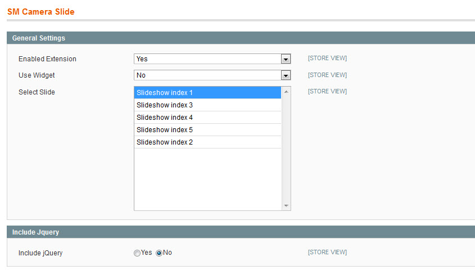The width and height of the screenshot is (475, 270).
Task: Select Slideshow index 1 in list
Action: [207, 93]
